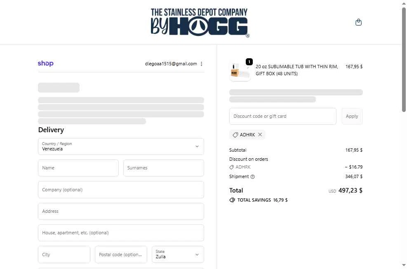
Task: Click into the Address field
Action: (121, 211)
